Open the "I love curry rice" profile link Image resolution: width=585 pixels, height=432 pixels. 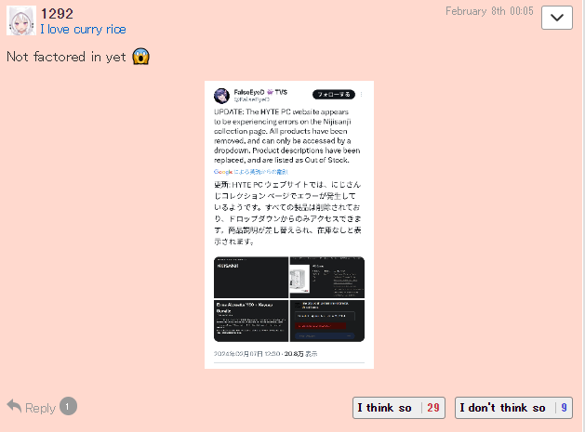tap(83, 30)
